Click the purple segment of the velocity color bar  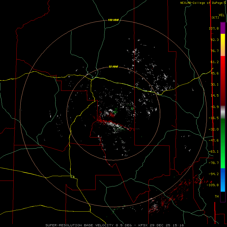pos(223,28)
